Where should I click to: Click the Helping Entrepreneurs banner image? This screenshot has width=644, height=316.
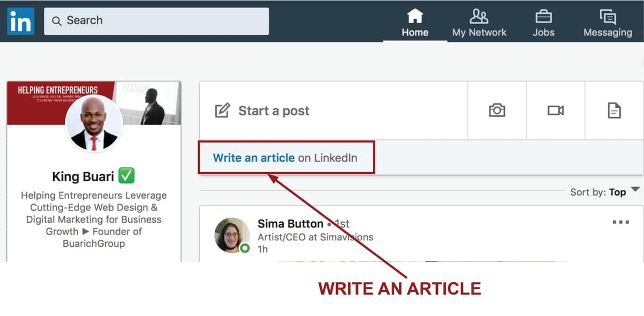tap(94, 103)
